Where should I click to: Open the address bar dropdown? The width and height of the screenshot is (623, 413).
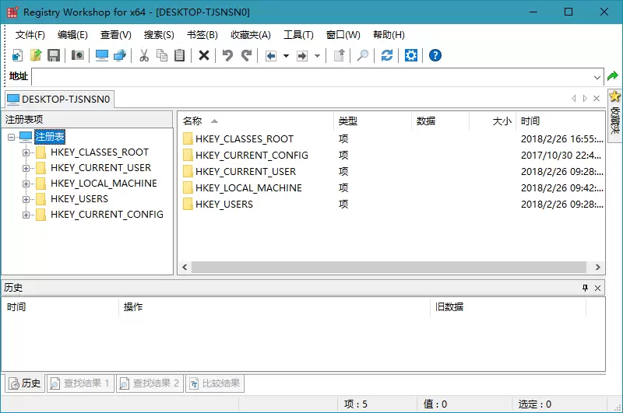coord(597,77)
